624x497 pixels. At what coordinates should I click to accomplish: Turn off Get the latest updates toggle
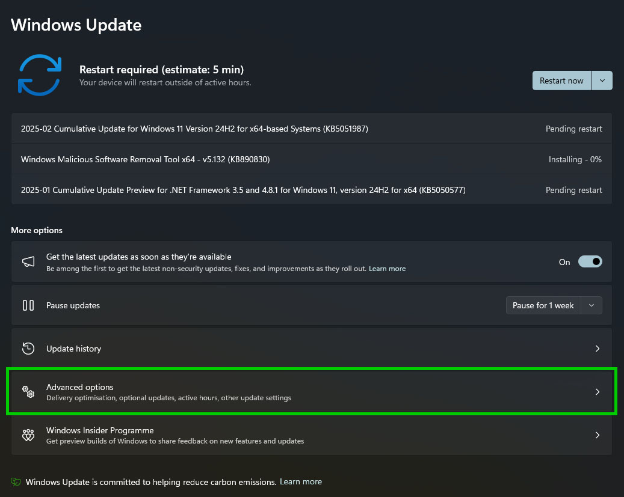click(590, 262)
